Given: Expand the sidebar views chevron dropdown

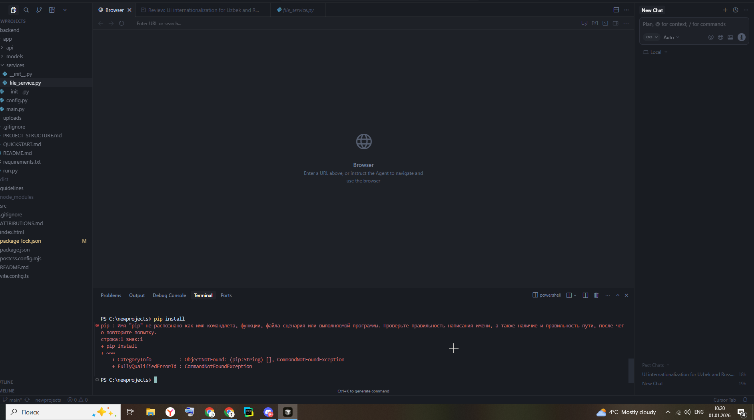Looking at the screenshot, I should pyautogui.click(x=65, y=10).
